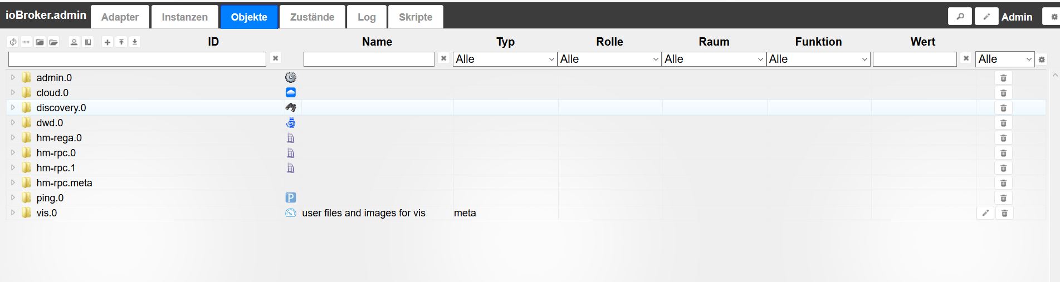Click the ID filter text field
This screenshot has width=1060, height=282.
pos(137,59)
